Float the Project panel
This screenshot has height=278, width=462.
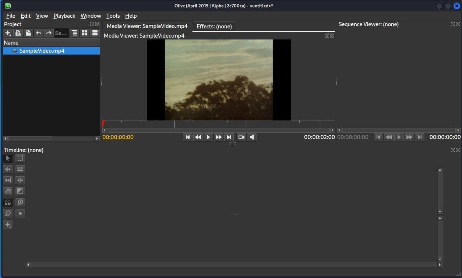[x=92, y=24]
